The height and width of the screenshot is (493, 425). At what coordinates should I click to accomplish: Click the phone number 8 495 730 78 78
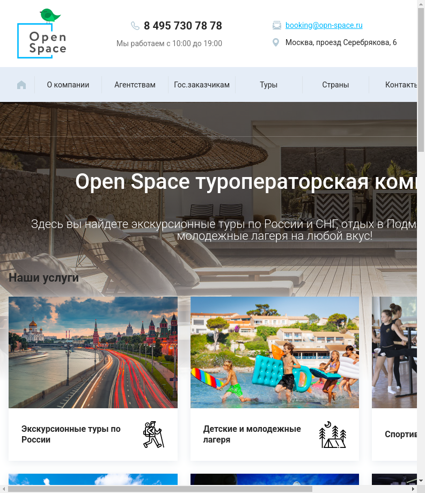[183, 26]
